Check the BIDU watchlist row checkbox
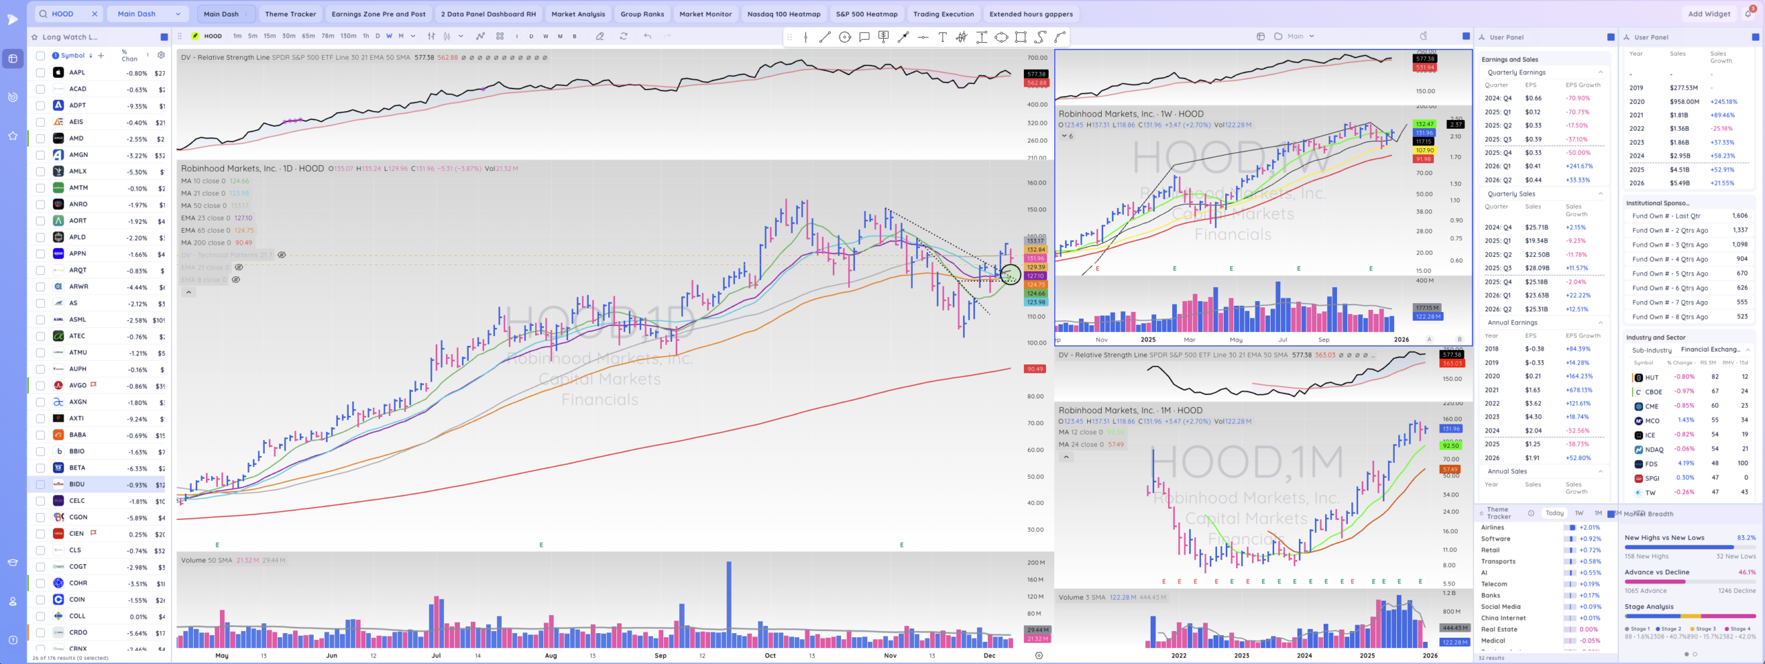This screenshot has height=664, width=1765. coord(40,484)
